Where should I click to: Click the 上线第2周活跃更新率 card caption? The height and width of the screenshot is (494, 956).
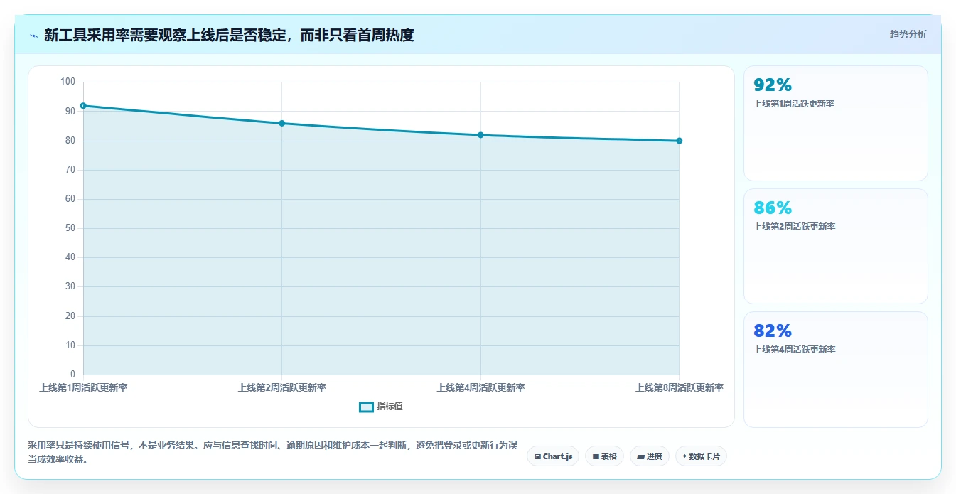tap(794, 227)
